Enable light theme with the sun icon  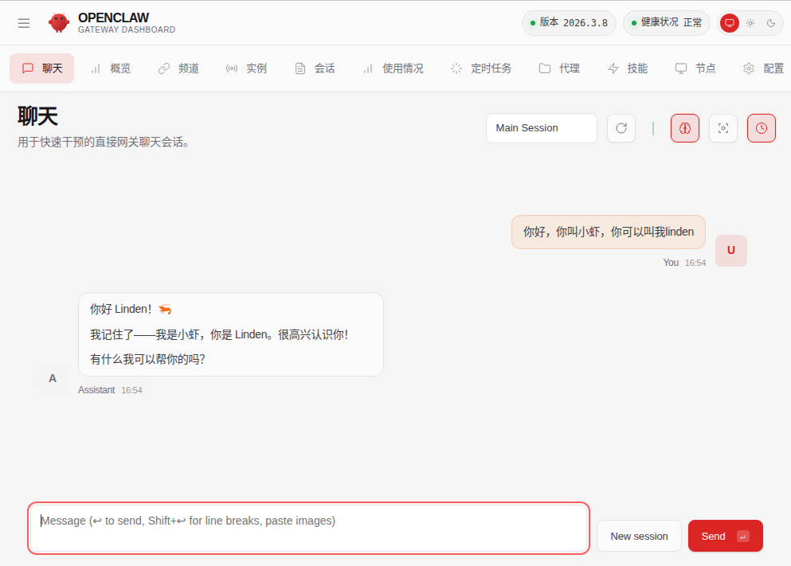(x=750, y=23)
